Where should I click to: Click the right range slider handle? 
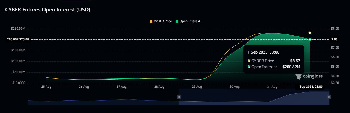tap(329, 97)
